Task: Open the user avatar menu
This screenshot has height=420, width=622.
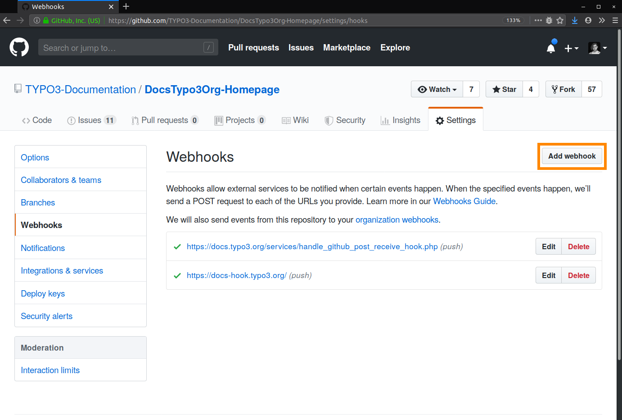Action: [598, 48]
